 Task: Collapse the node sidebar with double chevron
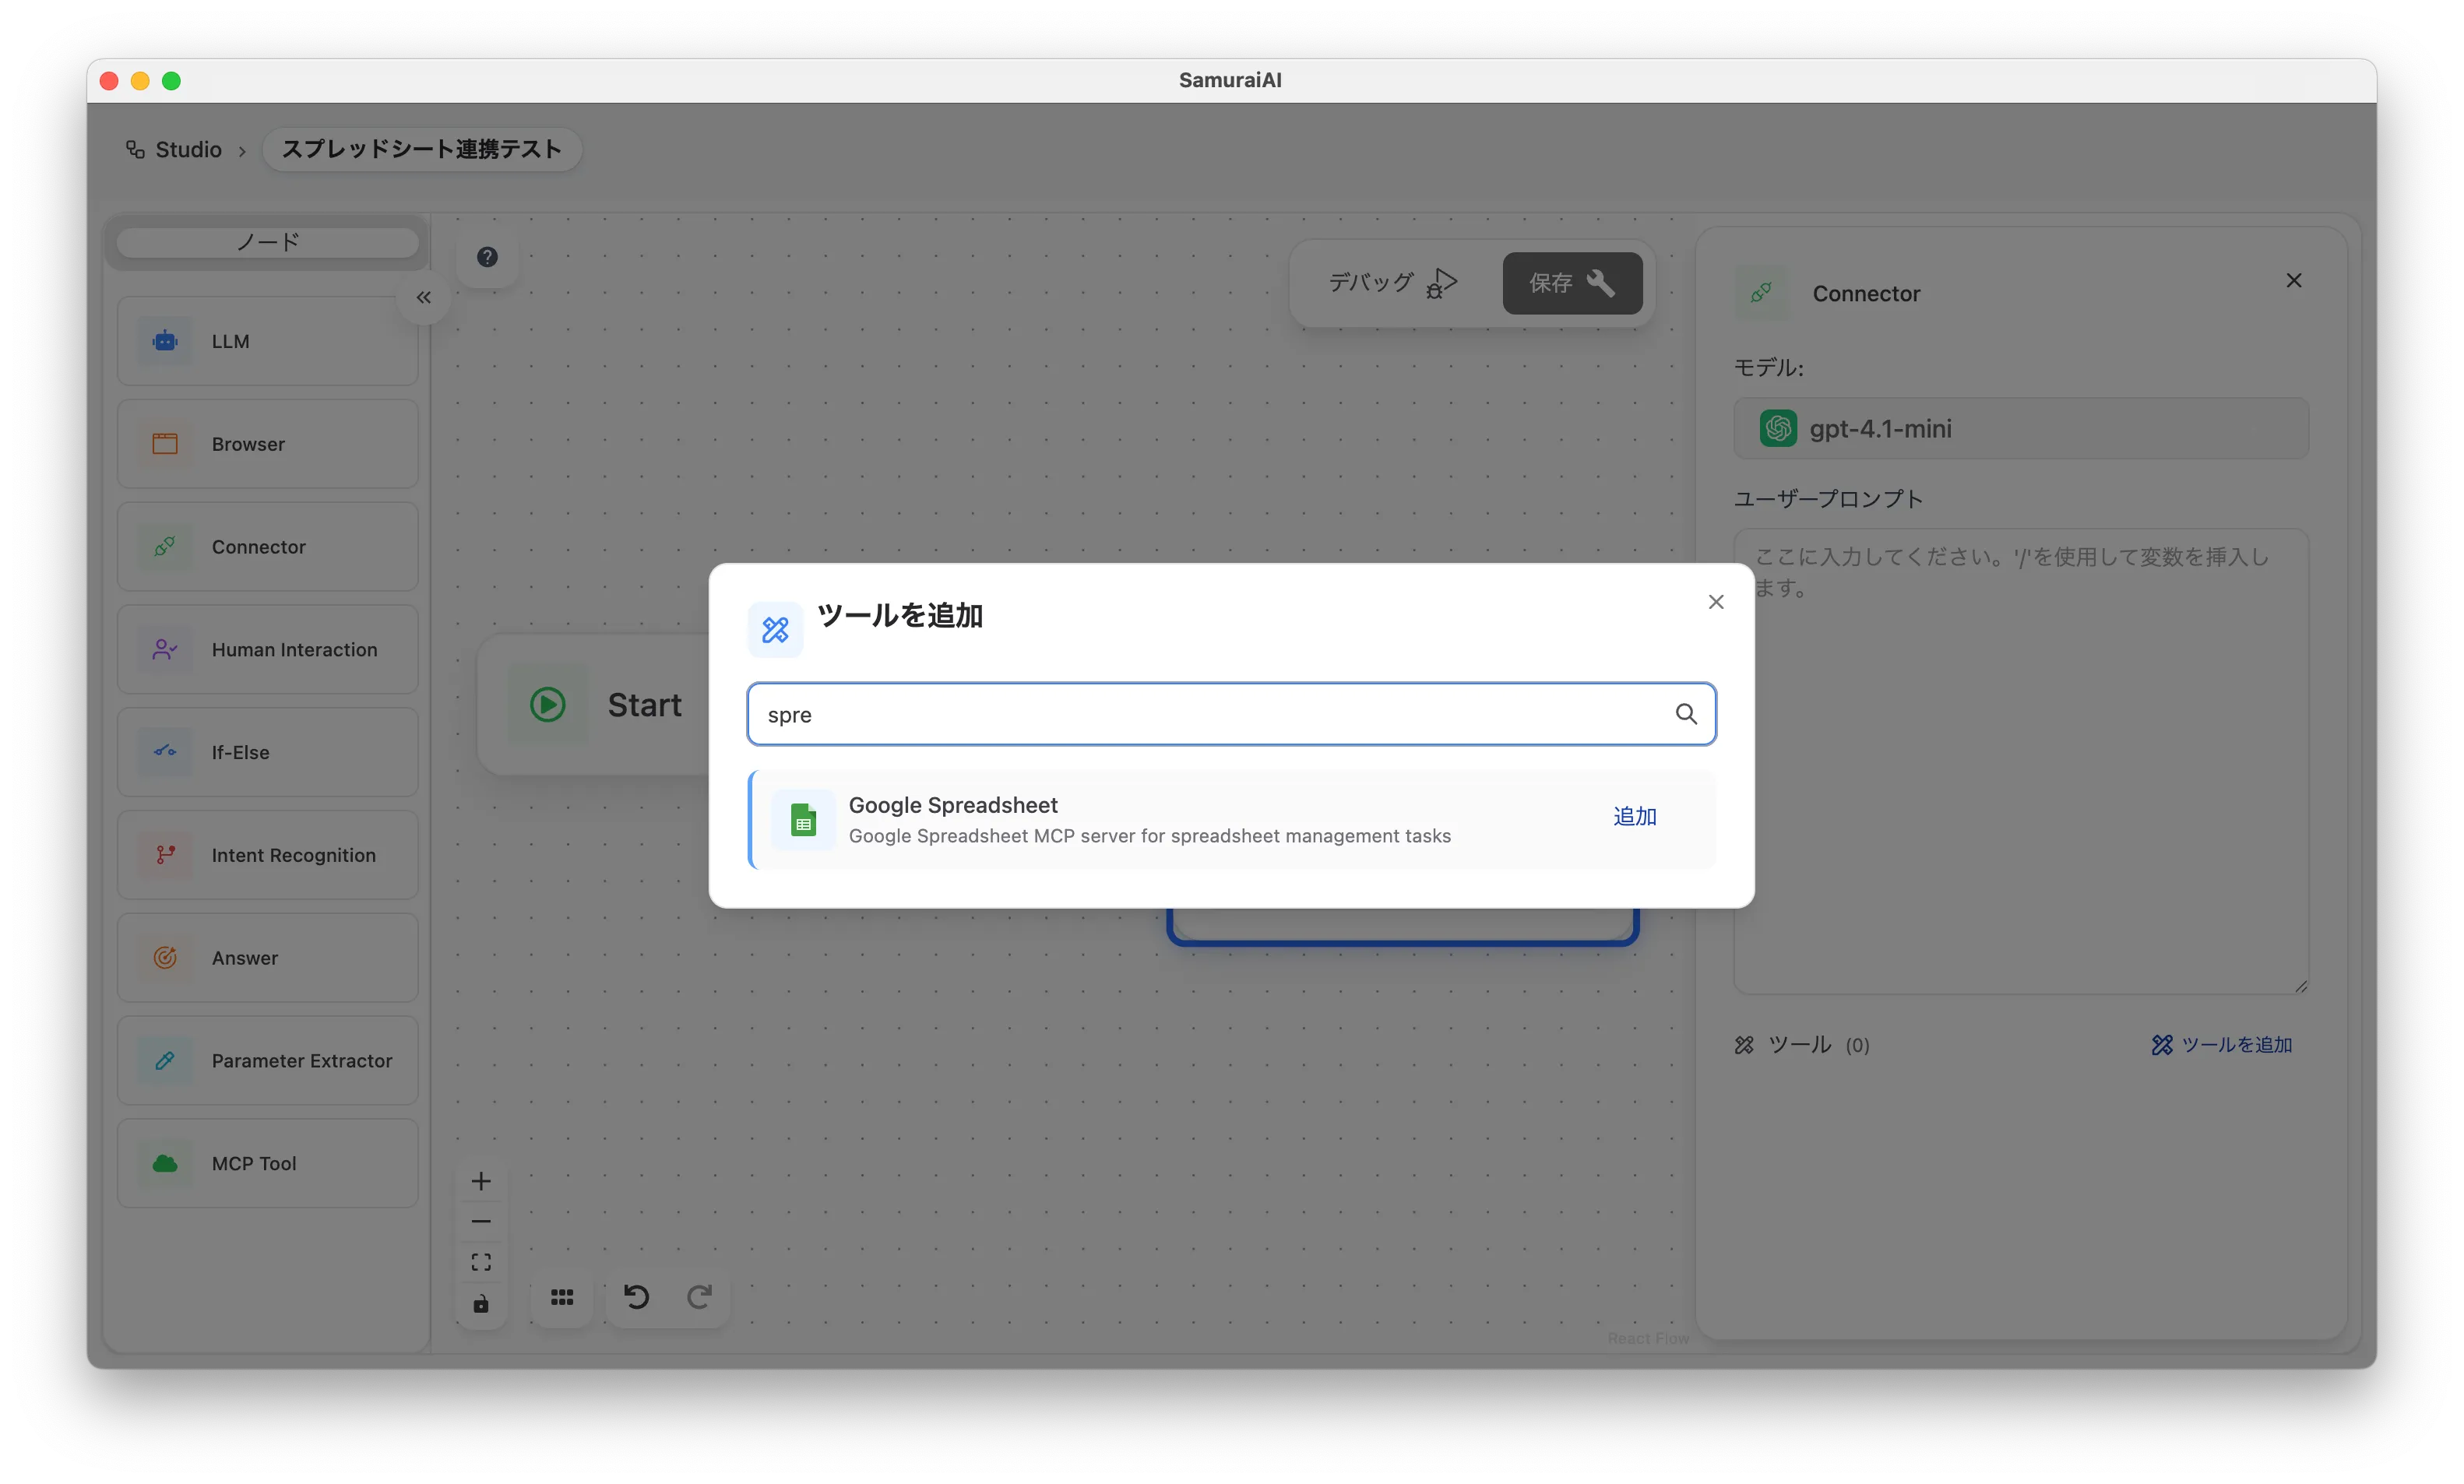coord(424,298)
